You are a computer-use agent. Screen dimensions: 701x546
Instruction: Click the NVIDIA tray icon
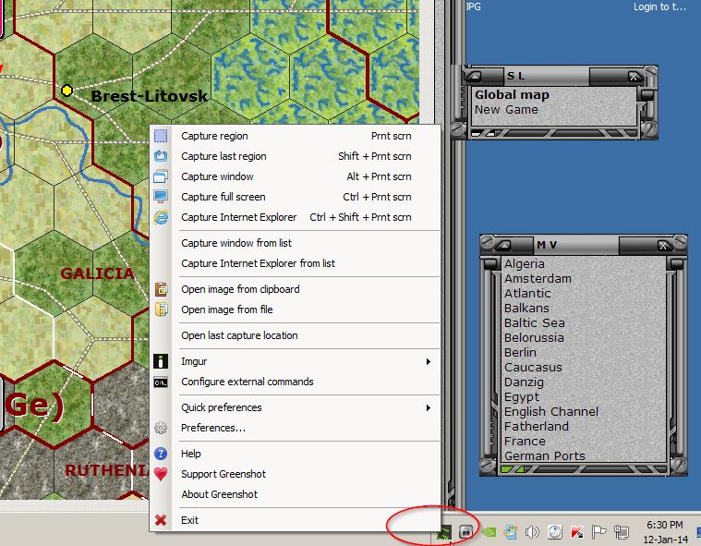(x=489, y=532)
